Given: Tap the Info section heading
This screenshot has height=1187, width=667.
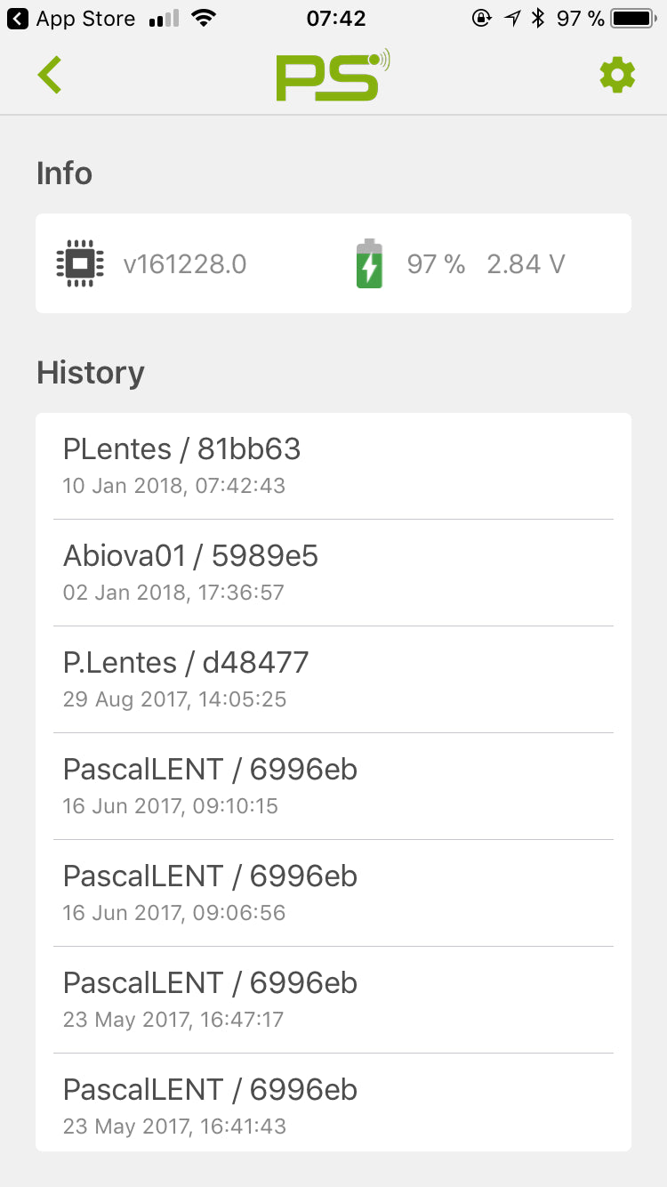Looking at the screenshot, I should [64, 174].
